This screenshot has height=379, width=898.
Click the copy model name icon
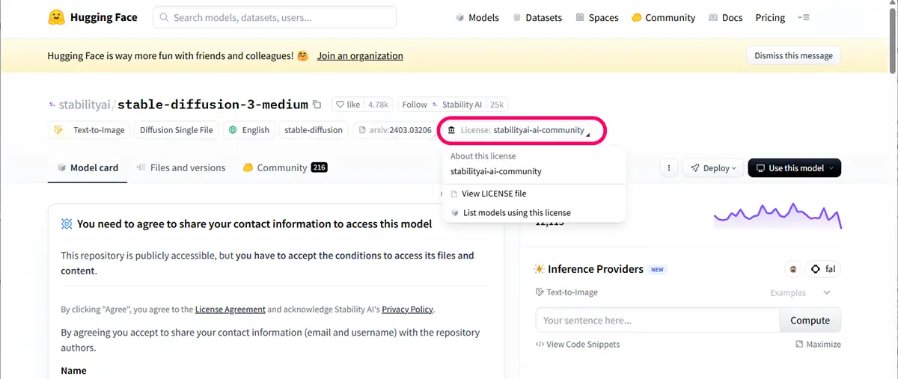pyautogui.click(x=317, y=105)
